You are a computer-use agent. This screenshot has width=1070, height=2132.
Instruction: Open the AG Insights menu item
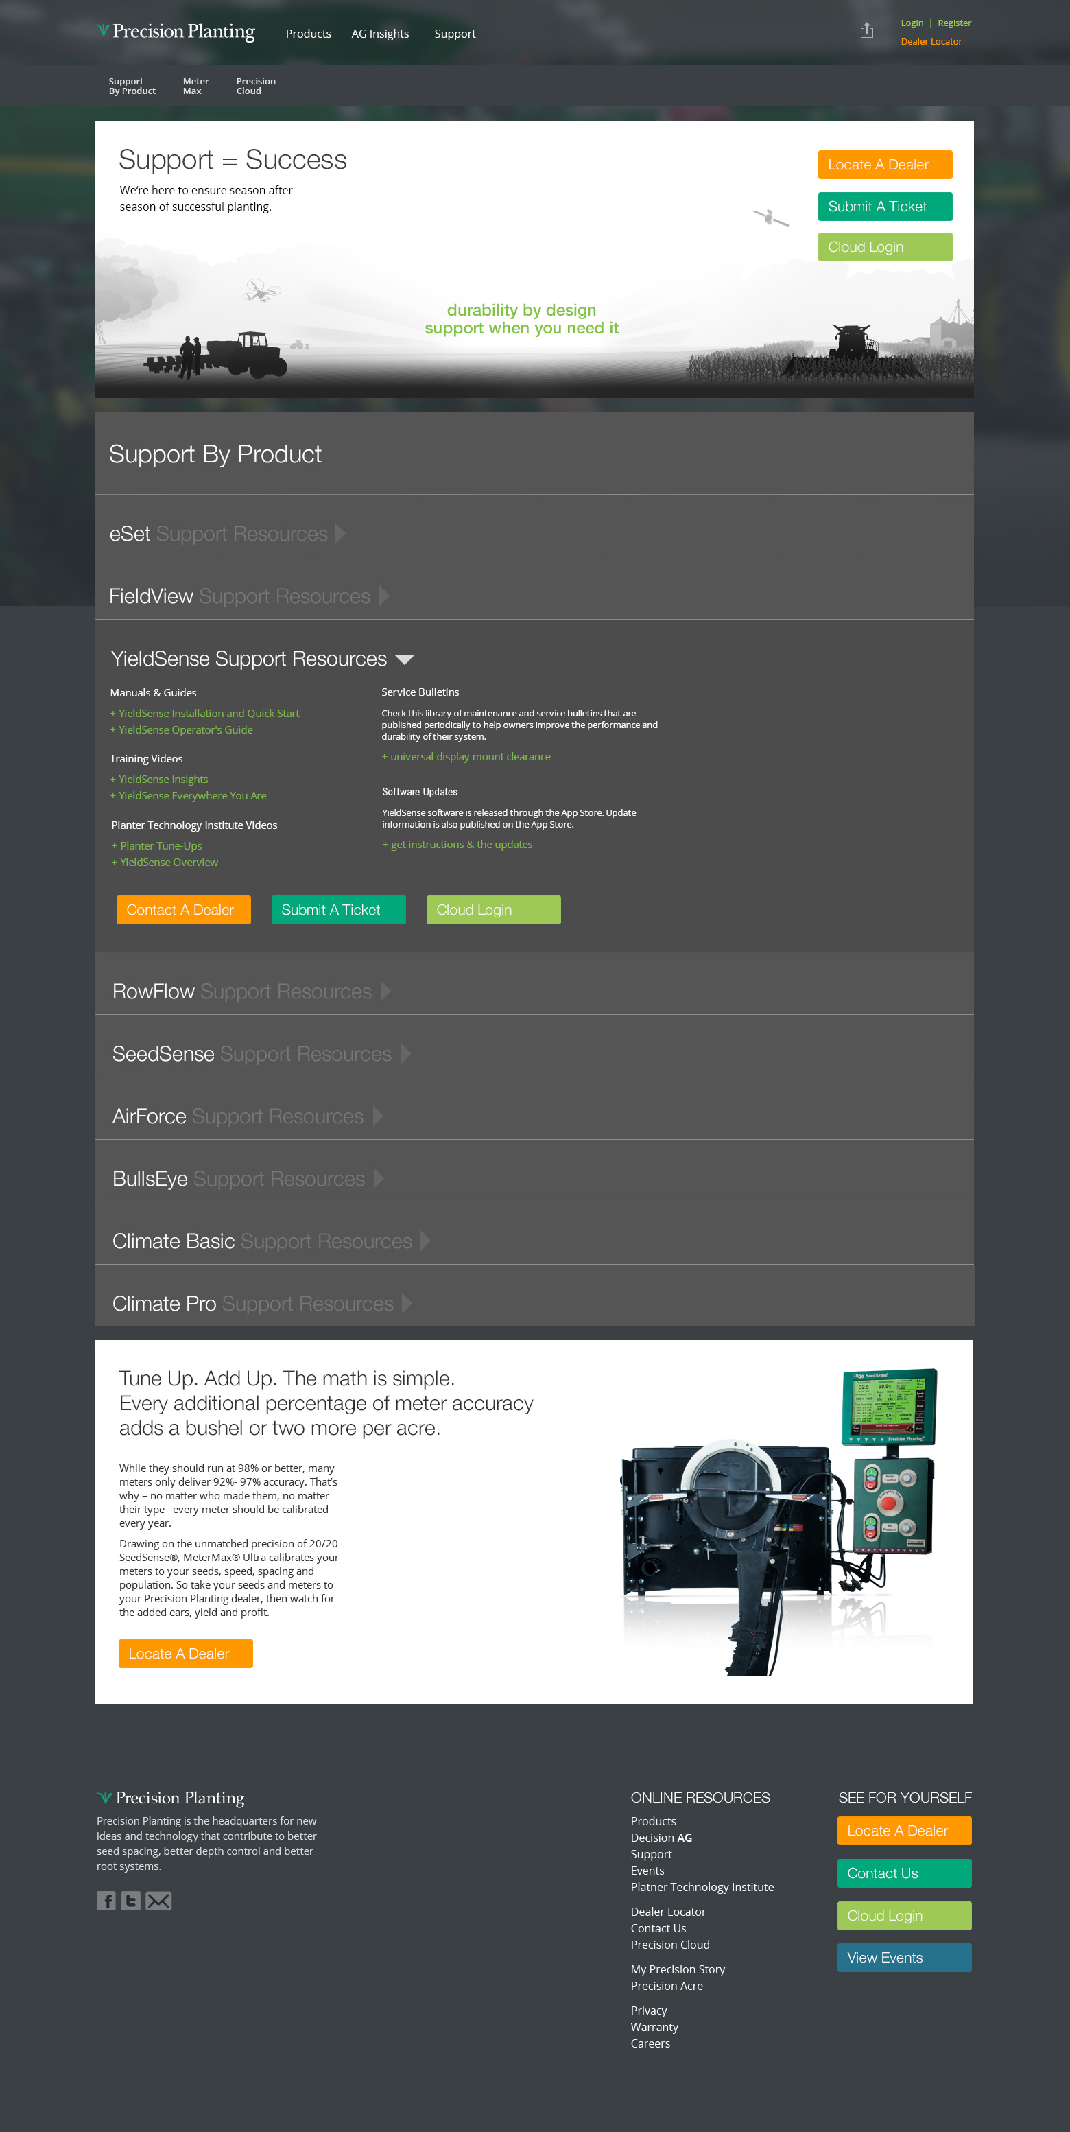click(380, 34)
